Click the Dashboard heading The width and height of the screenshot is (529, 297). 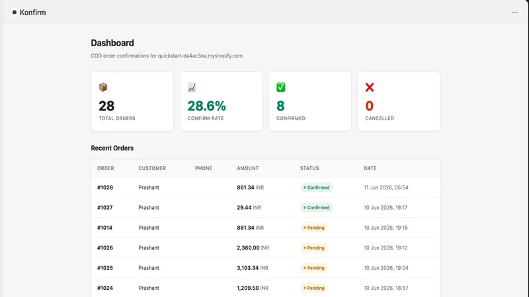[x=112, y=43]
